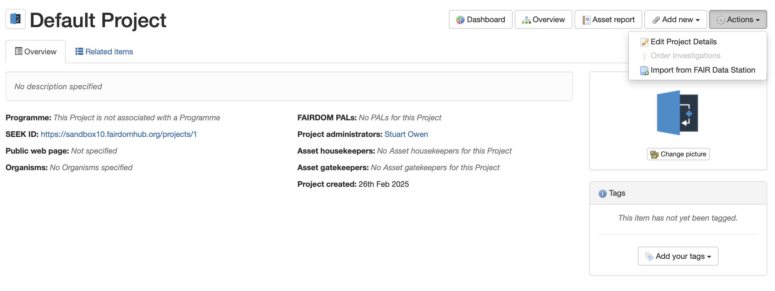
Task: Click the large project picture thumbnail
Action: pos(677,113)
